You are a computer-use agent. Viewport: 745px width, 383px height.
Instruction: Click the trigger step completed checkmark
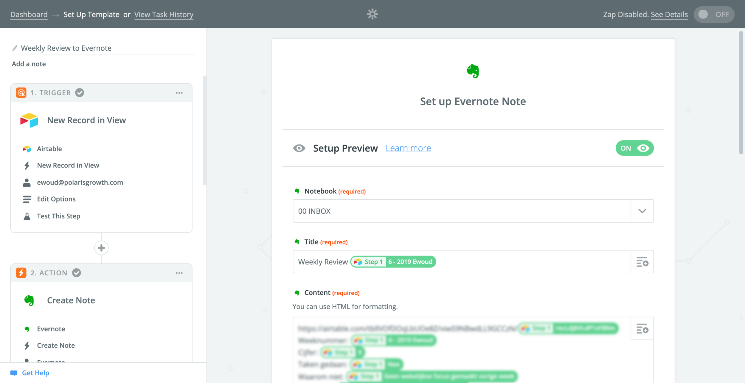click(80, 93)
